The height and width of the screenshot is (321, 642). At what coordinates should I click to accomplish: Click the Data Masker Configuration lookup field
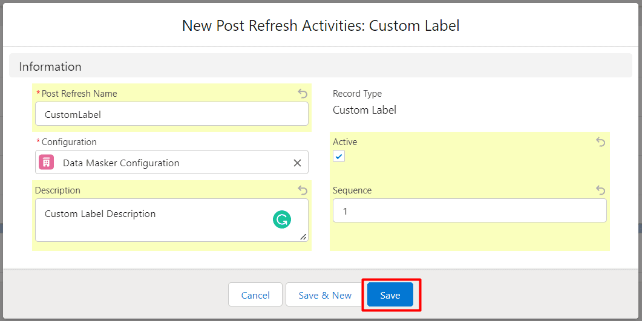point(169,163)
